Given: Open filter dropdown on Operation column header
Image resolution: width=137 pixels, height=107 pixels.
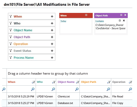Looking at the screenshot, I should (x=130, y=82).
